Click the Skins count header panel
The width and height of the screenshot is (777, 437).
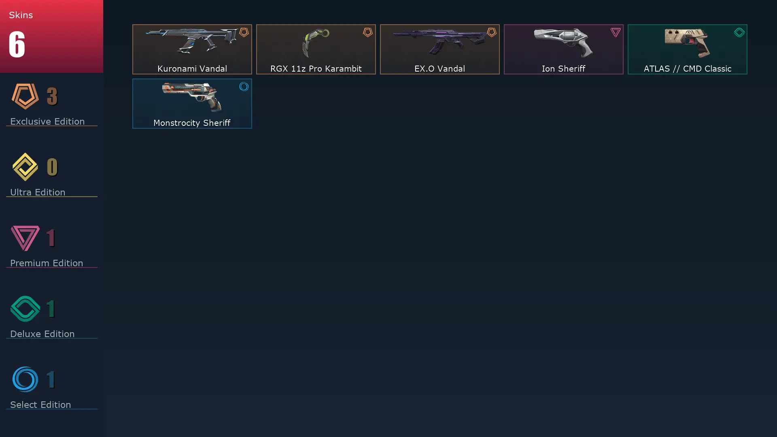tap(51, 36)
